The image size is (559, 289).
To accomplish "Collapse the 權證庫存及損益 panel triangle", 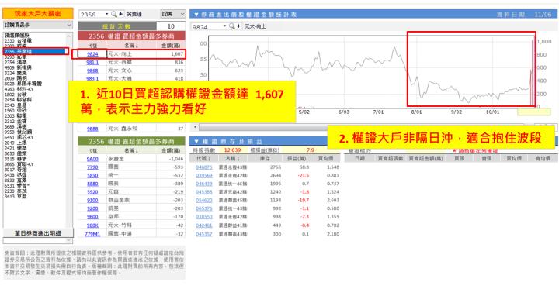I will pos(196,141).
